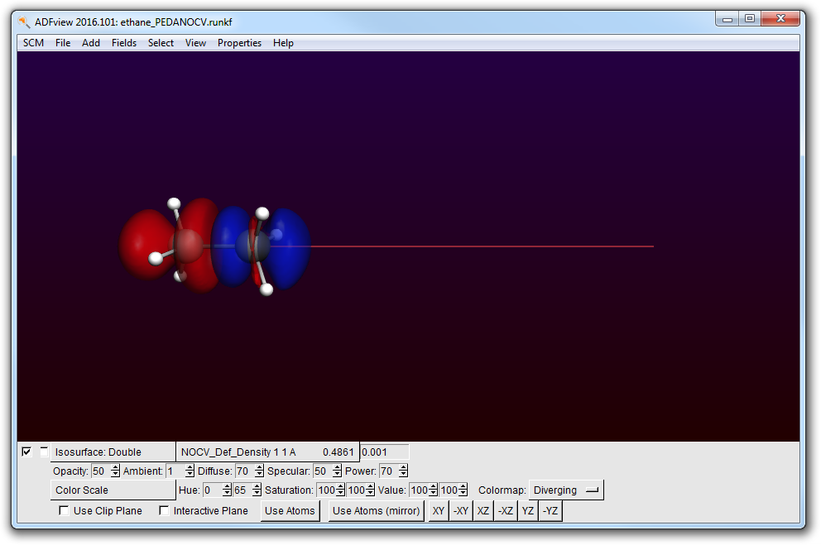This screenshot has height=545, width=821.
Task: Open the Fields menu
Action: pyautogui.click(x=124, y=43)
